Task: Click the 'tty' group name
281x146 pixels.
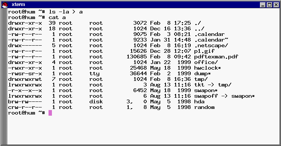Action: point(94,74)
